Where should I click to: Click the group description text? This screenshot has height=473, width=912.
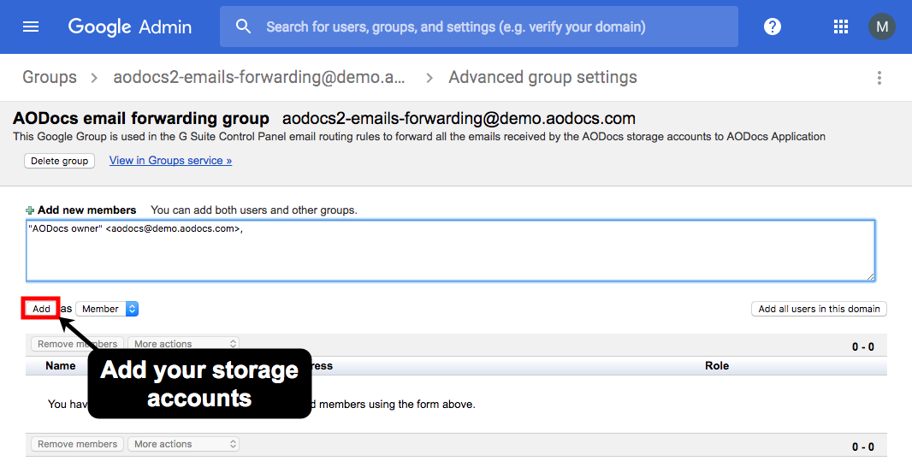click(x=418, y=137)
